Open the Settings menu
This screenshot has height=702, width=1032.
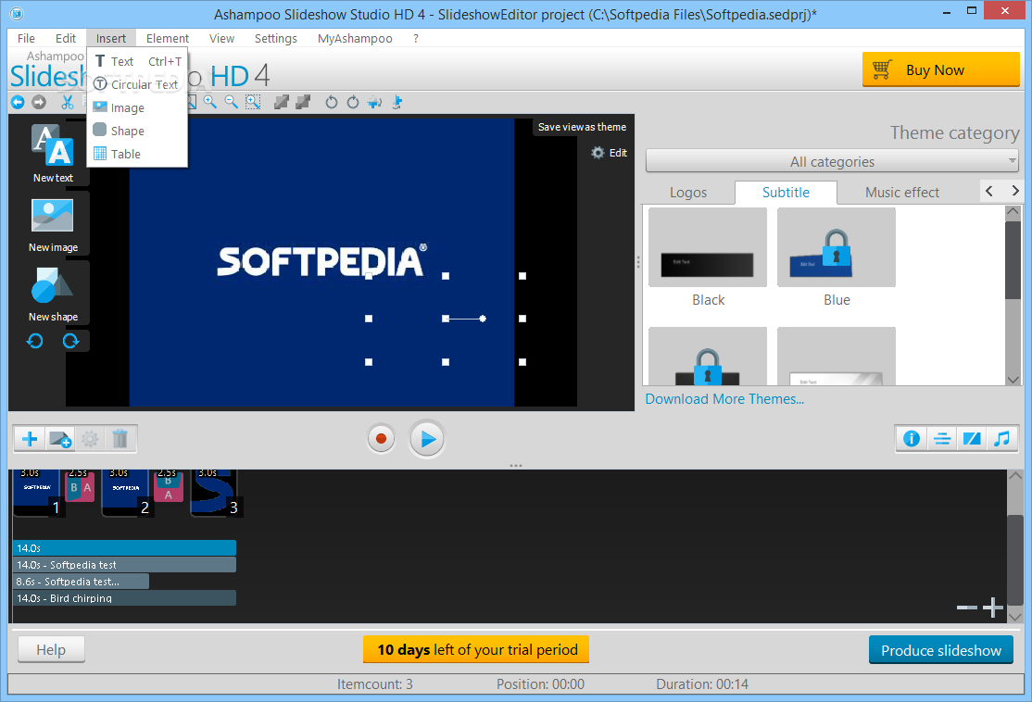coord(276,38)
